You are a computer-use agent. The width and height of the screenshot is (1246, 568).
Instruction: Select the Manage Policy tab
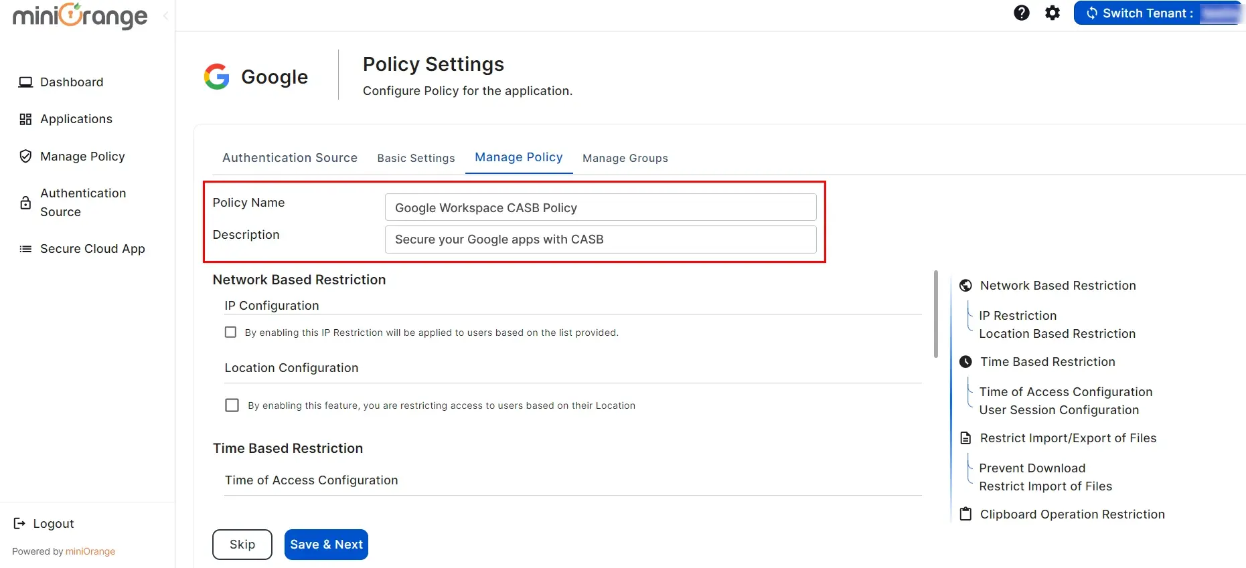tap(519, 157)
